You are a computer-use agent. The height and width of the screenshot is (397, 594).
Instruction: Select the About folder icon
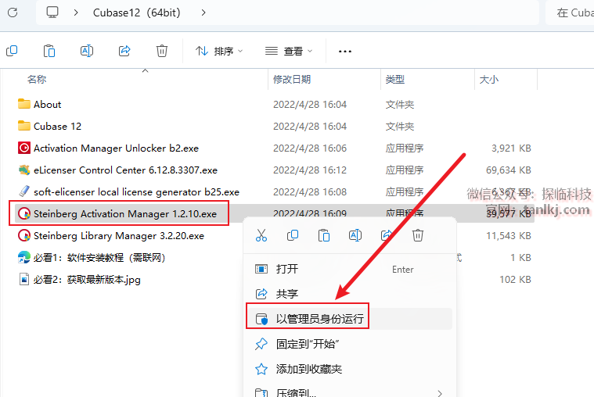tap(24, 104)
